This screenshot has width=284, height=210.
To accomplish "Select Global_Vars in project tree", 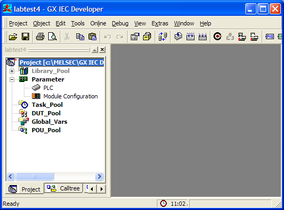I will 49,122.
